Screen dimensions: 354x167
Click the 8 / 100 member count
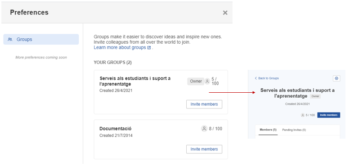pyautogui.click(x=215, y=129)
